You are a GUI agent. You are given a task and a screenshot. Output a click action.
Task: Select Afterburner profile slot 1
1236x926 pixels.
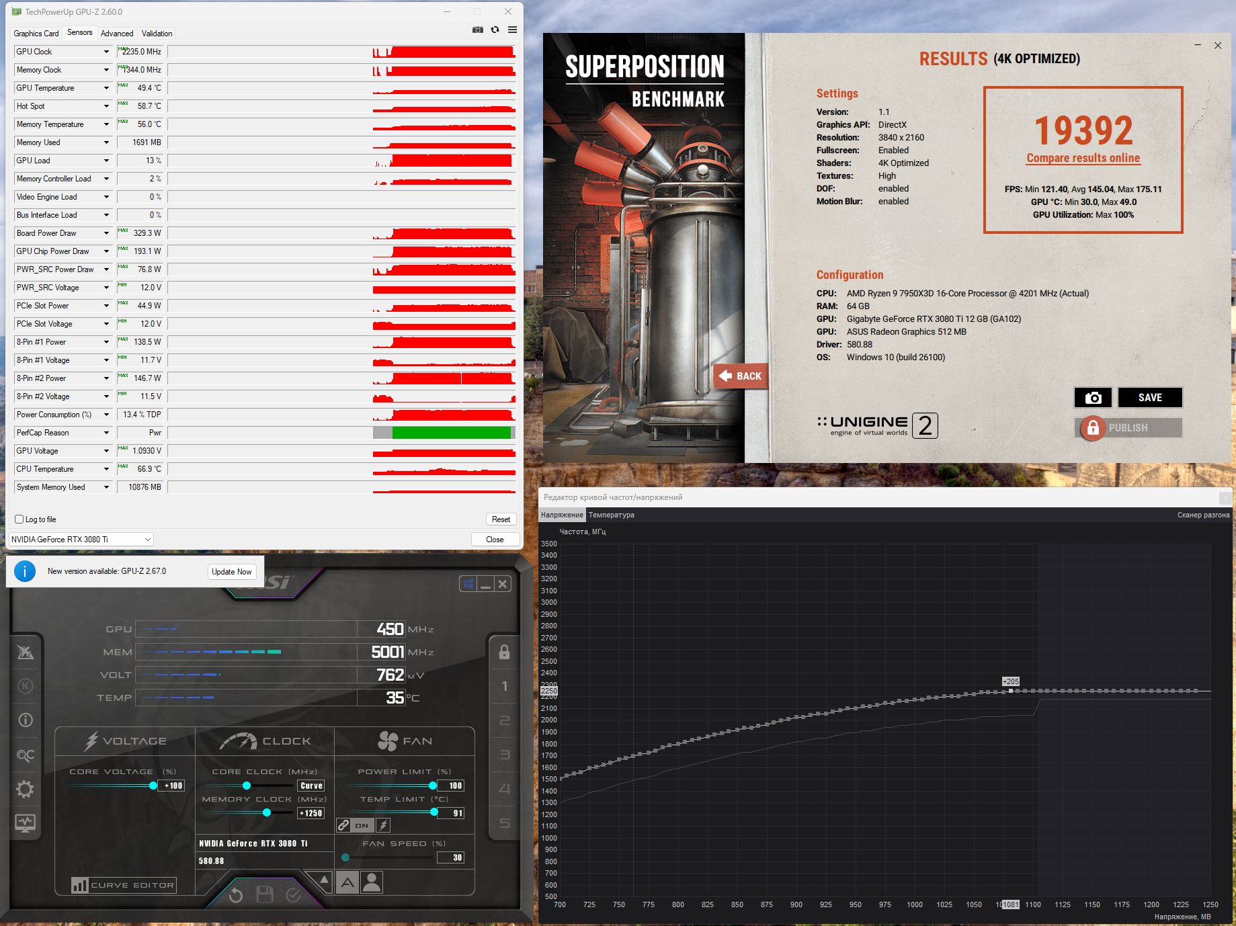(x=505, y=686)
